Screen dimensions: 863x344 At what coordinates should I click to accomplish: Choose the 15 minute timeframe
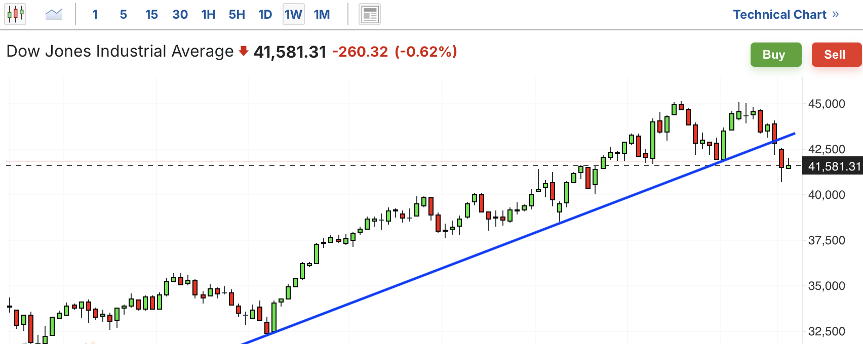[x=151, y=15]
